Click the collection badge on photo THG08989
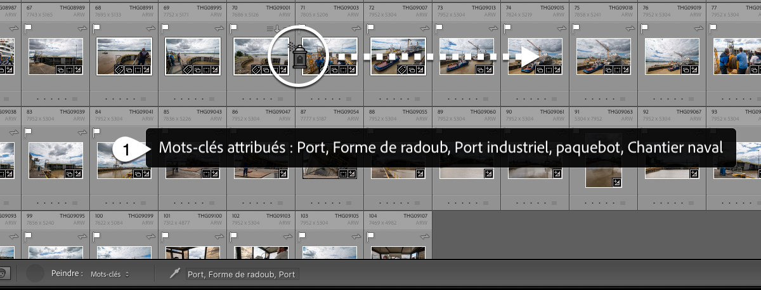The width and height of the screenshot is (761, 290). click(60, 69)
